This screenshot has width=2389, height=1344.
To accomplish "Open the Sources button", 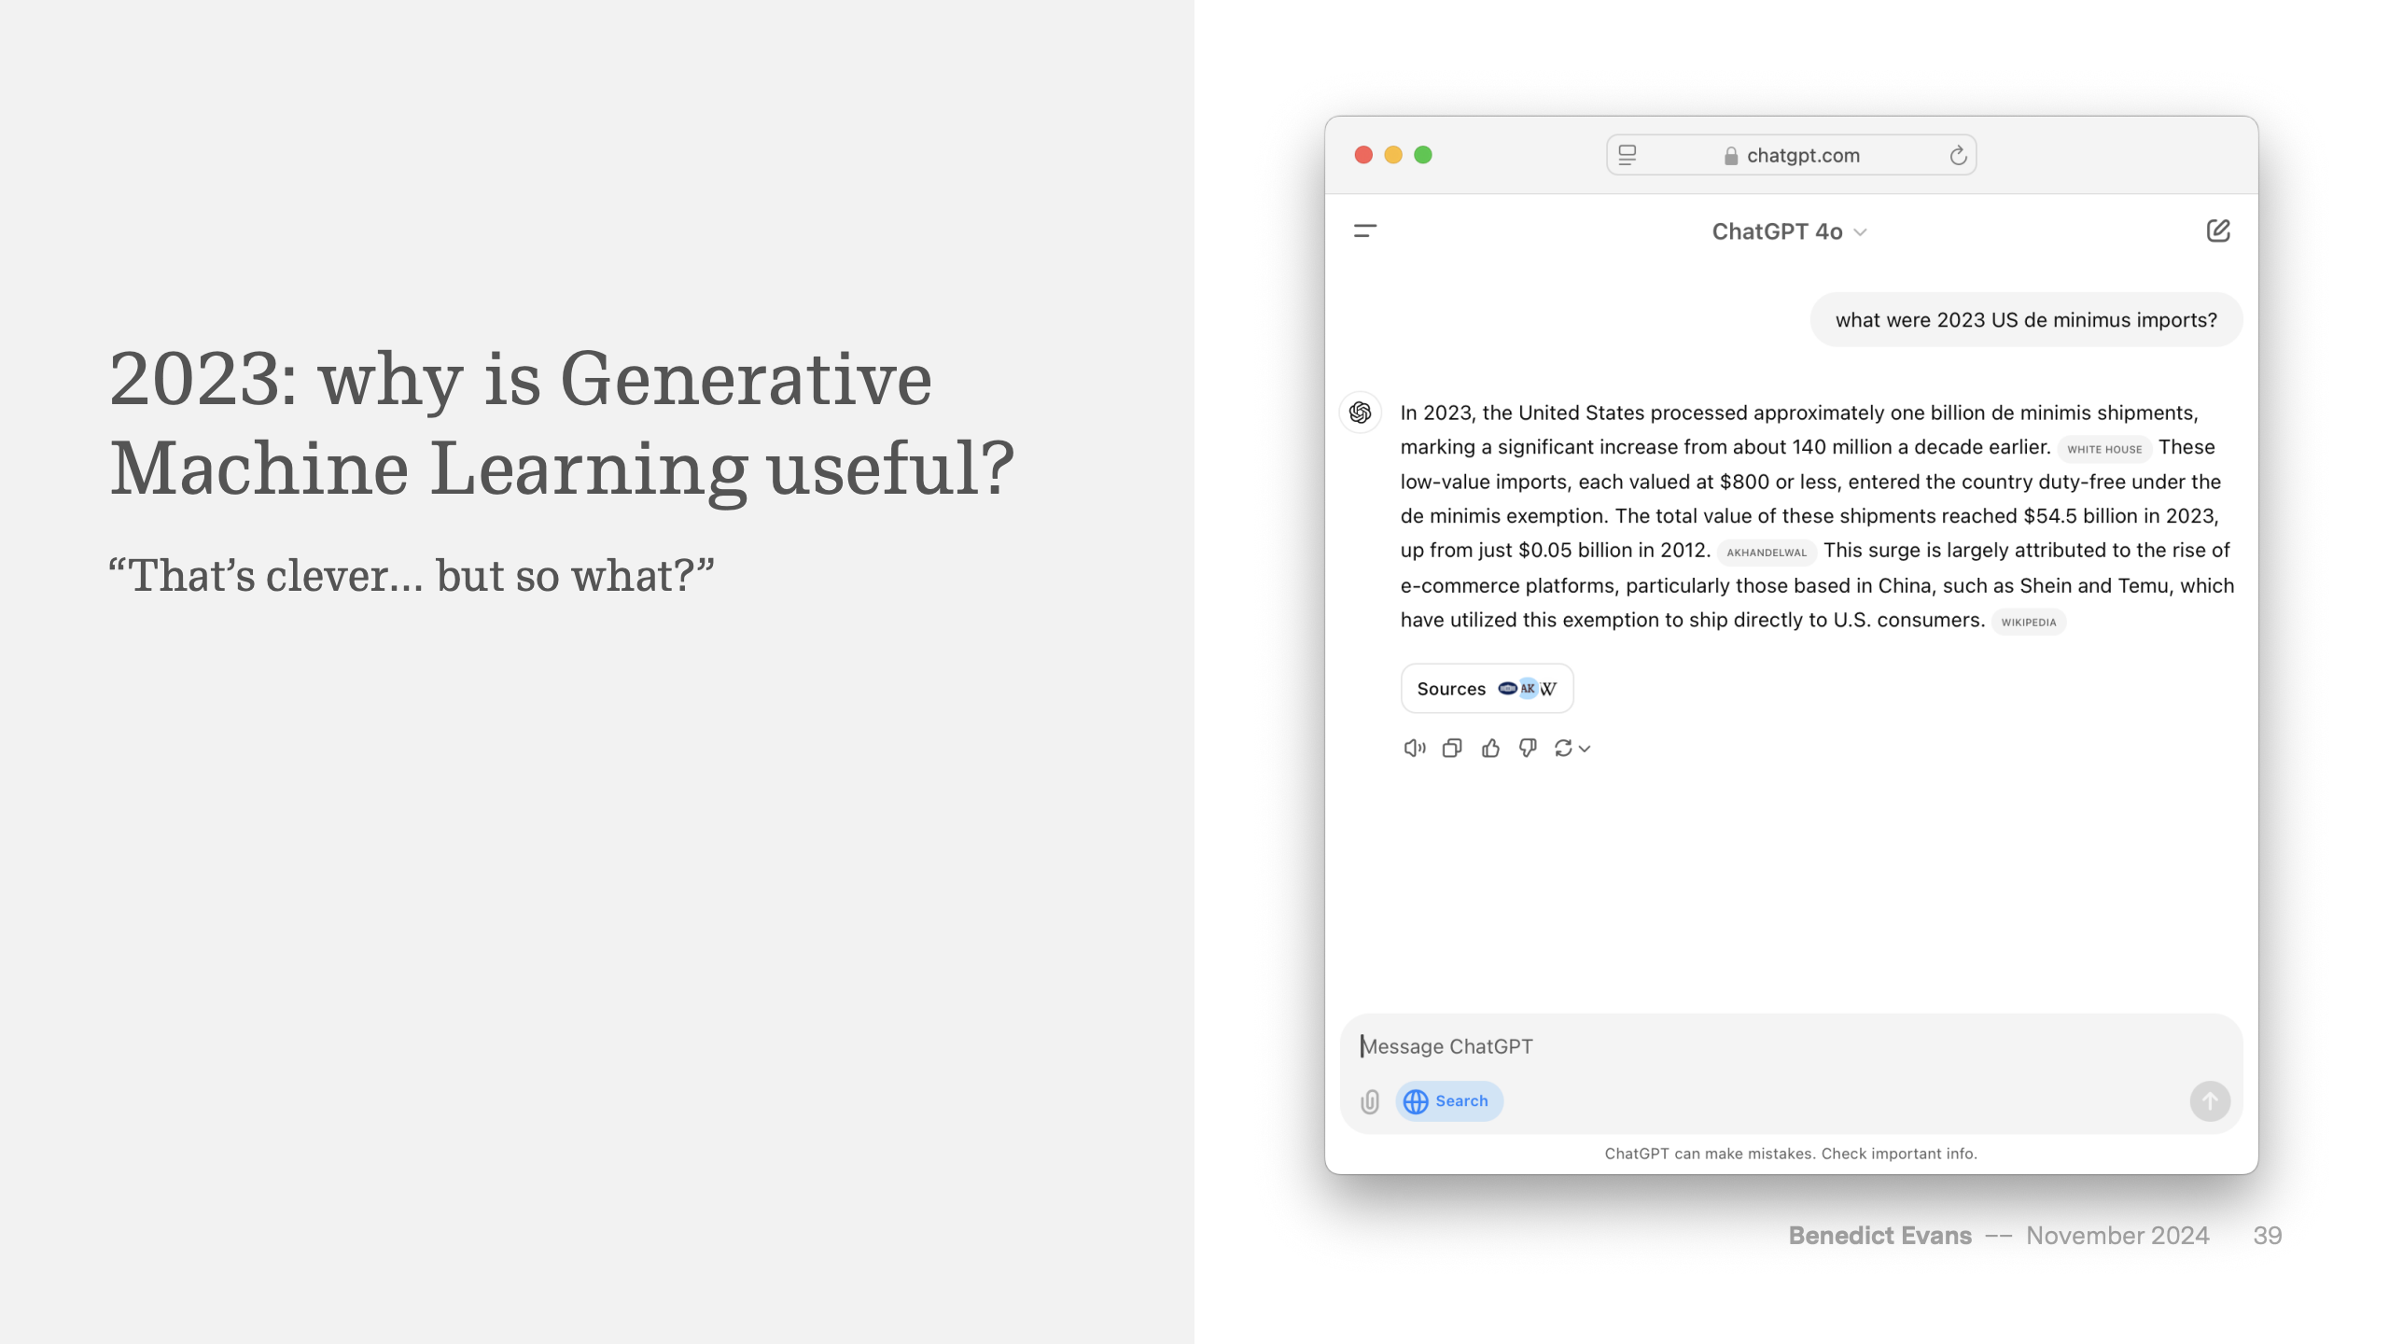I will click(x=1486, y=689).
